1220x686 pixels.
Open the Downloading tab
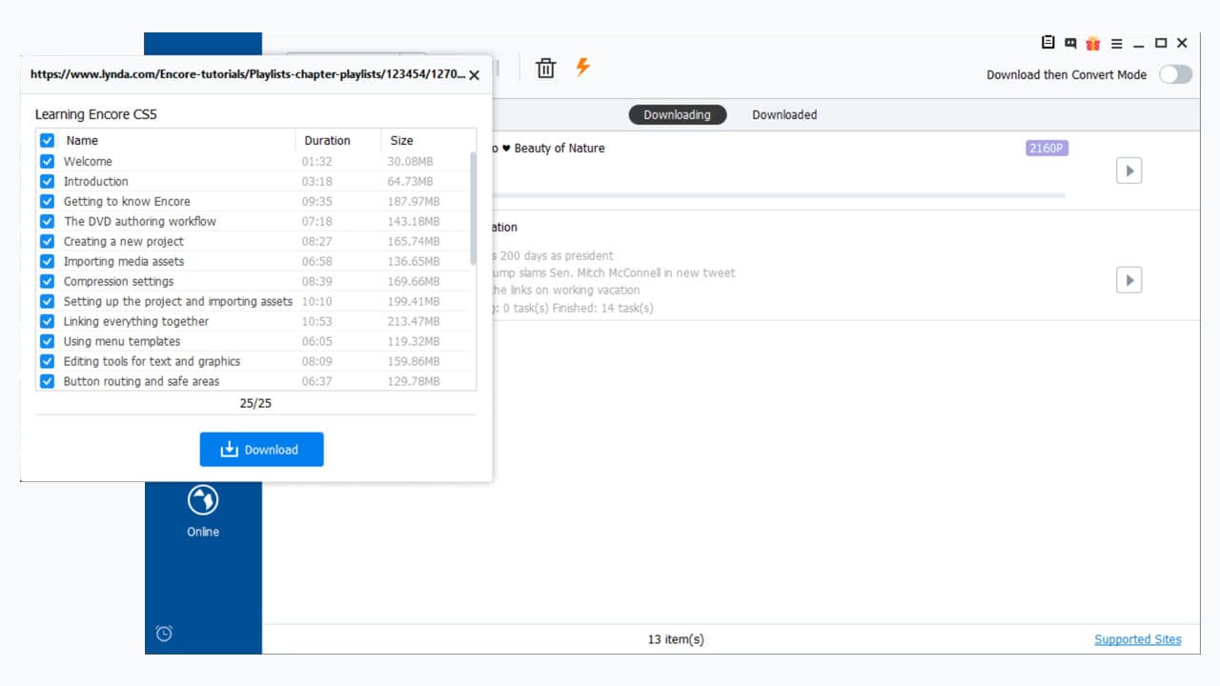click(x=678, y=114)
